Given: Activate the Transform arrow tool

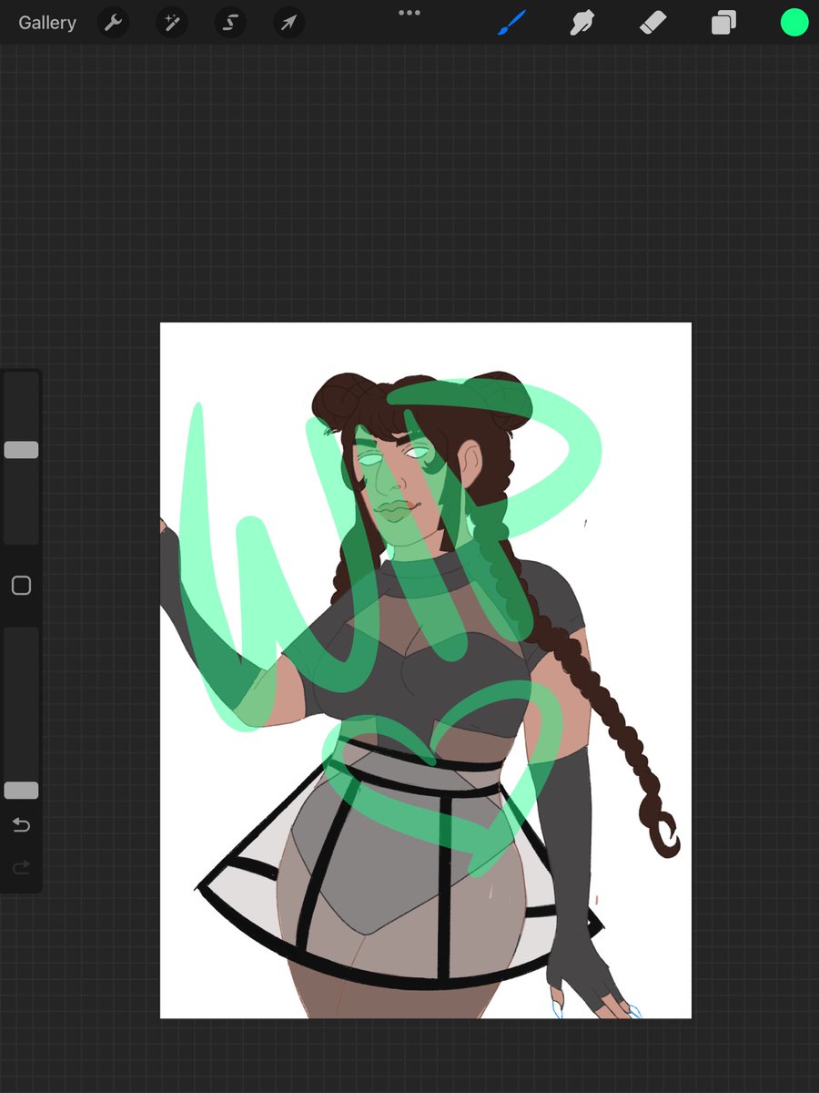Looking at the screenshot, I should click(x=288, y=23).
